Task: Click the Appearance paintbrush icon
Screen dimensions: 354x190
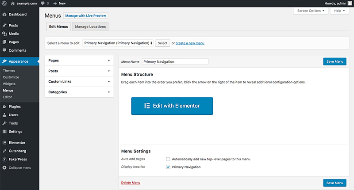Action: pyautogui.click(x=4, y=61)
